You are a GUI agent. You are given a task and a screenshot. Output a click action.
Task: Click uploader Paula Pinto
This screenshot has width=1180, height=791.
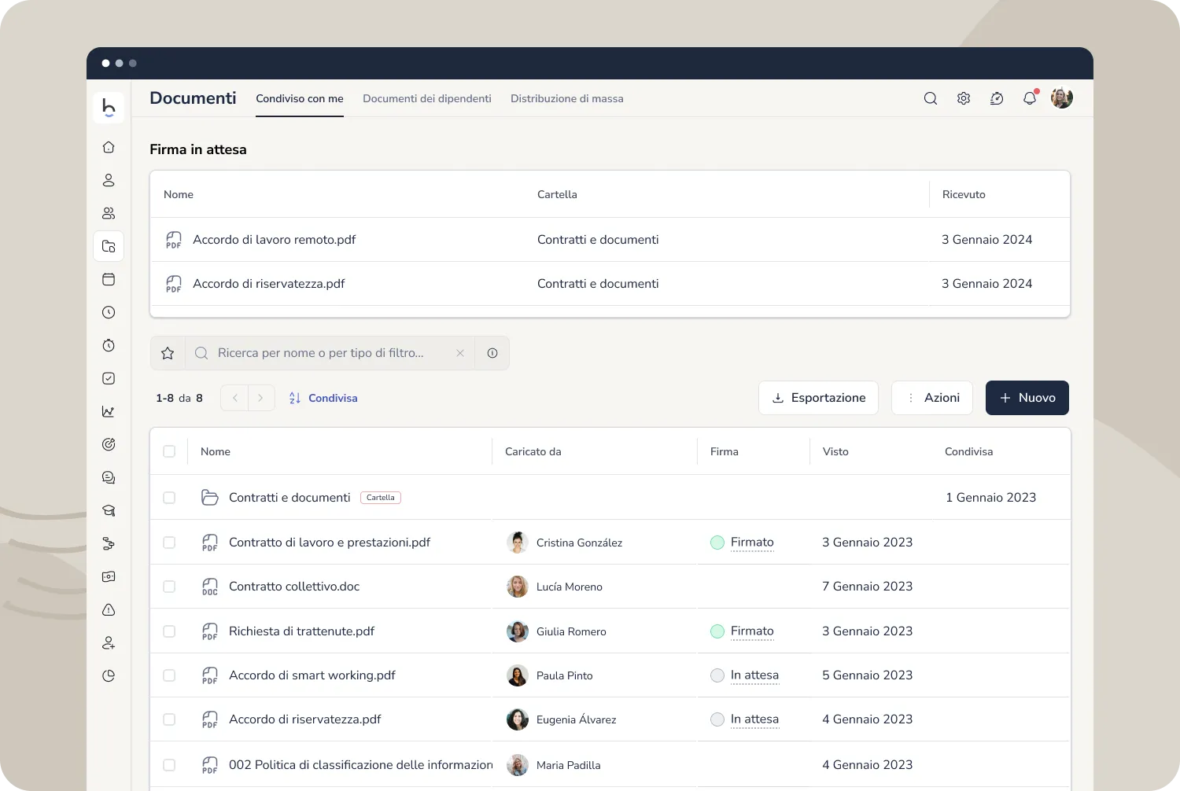coord(565,675)
